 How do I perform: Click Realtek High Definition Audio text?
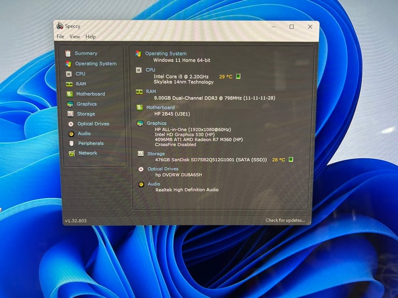187,190
